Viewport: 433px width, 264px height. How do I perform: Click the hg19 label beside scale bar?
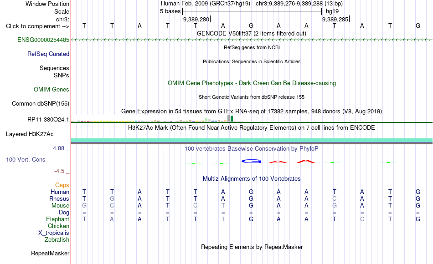tap(332, 11)
